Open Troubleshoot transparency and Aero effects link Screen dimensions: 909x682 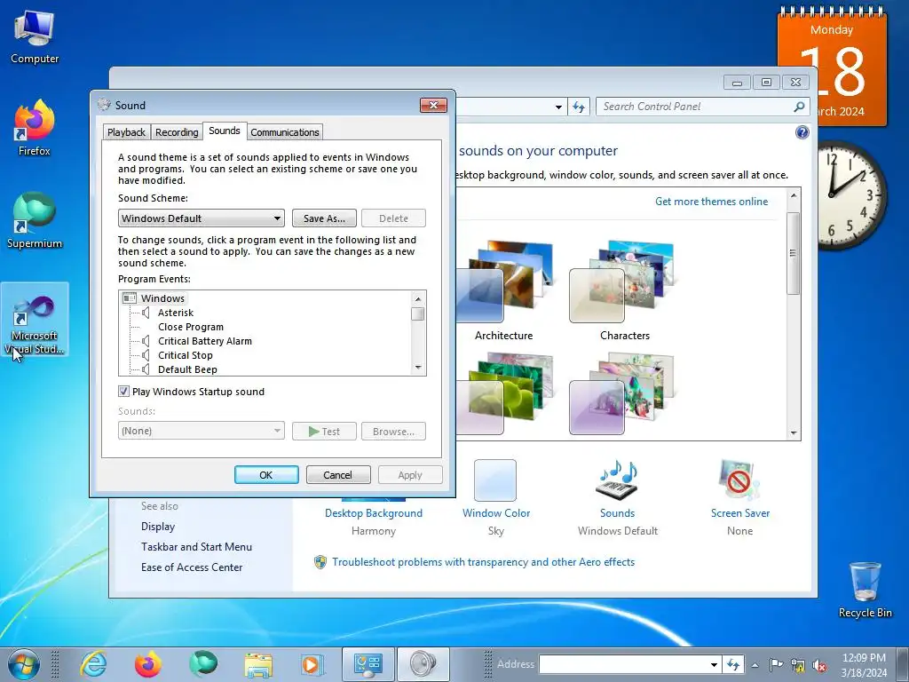(483, 561)
